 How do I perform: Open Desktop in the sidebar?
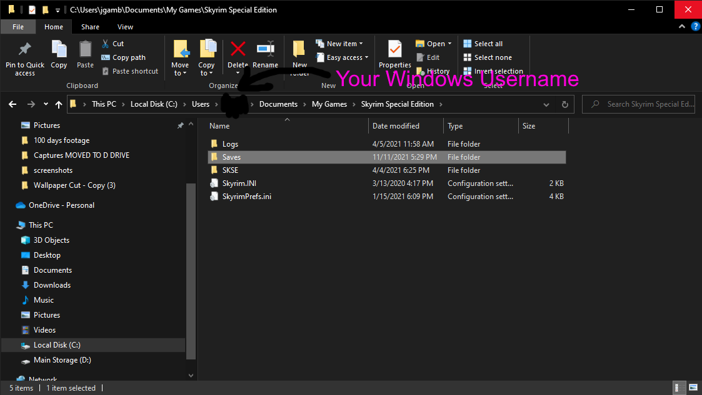(x=47, y=255)
